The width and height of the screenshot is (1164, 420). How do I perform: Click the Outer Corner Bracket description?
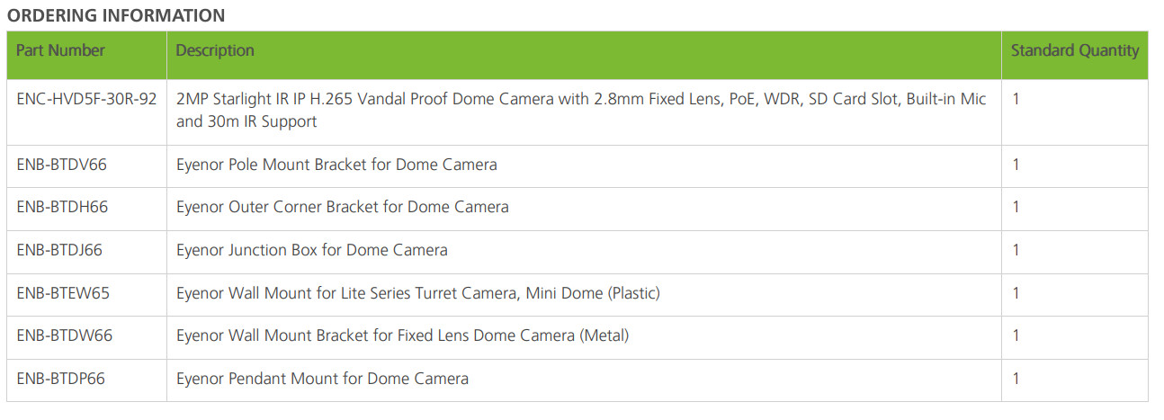click(342, 207)
